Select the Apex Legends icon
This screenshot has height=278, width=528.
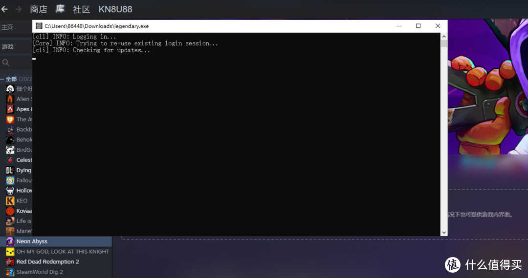10,109
